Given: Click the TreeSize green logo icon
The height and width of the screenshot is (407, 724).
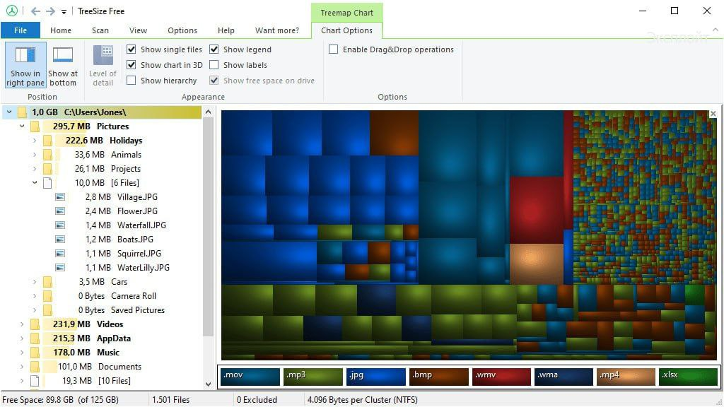Looking at the screenshot, I should tap(11, 11).
